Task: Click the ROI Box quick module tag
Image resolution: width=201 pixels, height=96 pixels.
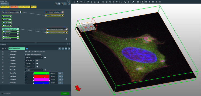Action: pyautogui.click(x=34, y=7)
